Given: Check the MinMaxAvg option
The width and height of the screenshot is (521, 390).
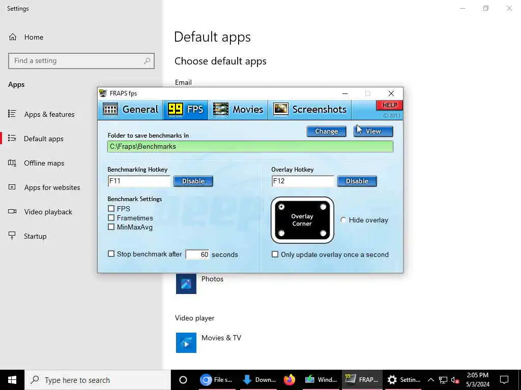Looking at the screenshot, I should [111, 227].
